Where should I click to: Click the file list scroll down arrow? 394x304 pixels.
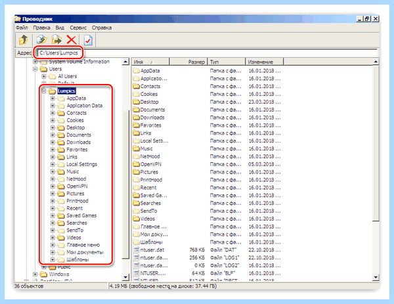376,277
